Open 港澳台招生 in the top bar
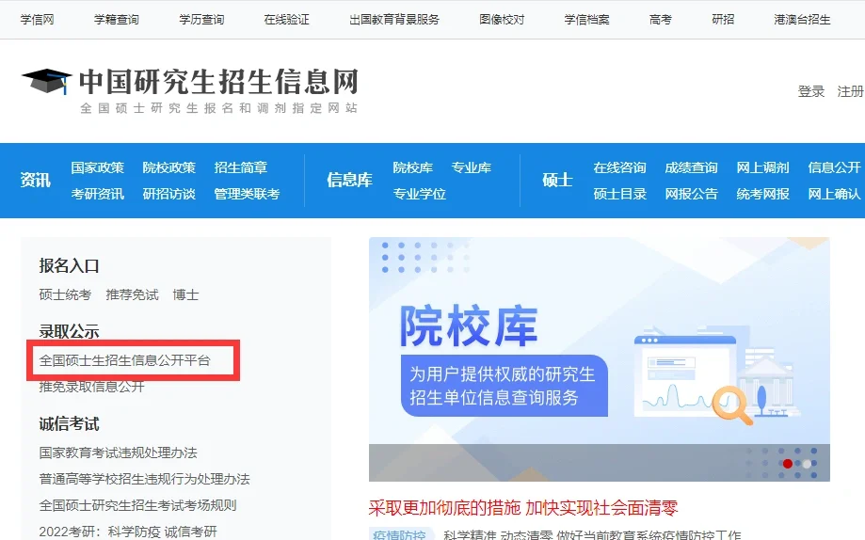865x540 pixels. click(802, 20)
